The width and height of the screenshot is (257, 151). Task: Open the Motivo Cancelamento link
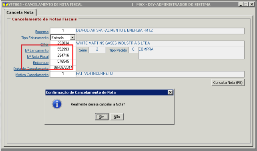pyautogui.click(x=32, y=75)
